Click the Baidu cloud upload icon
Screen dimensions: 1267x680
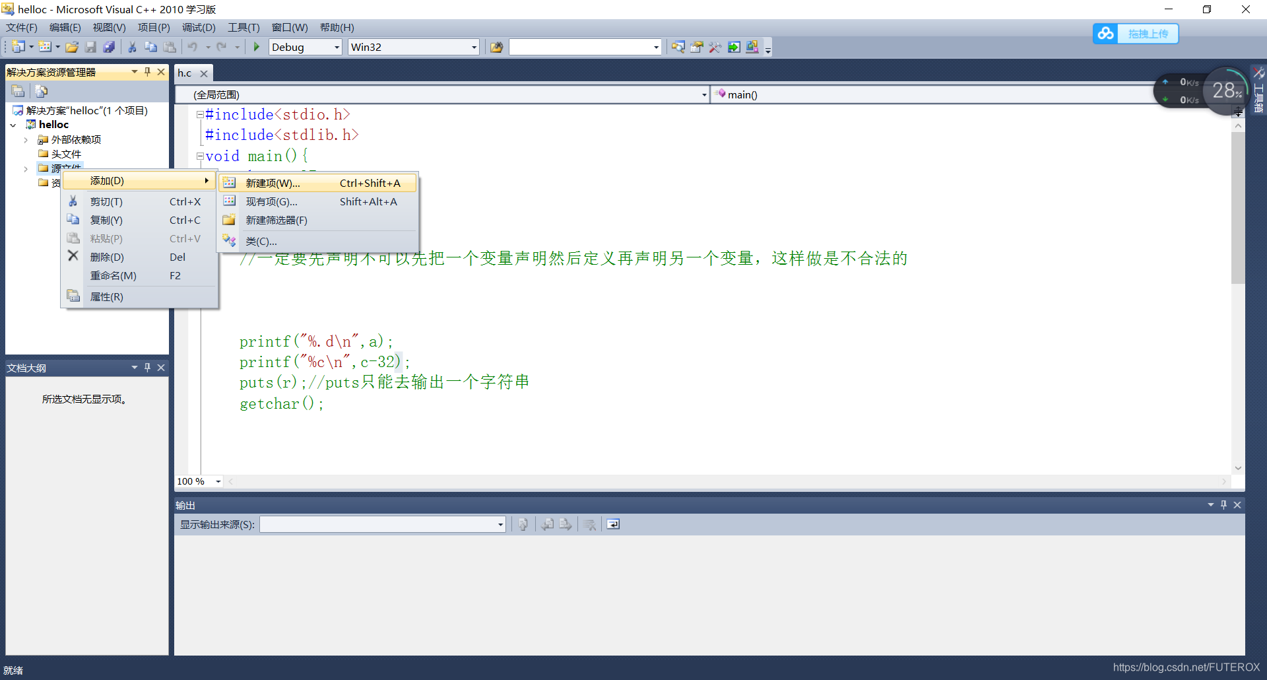pyautogui.click(x=1106, y=34)
